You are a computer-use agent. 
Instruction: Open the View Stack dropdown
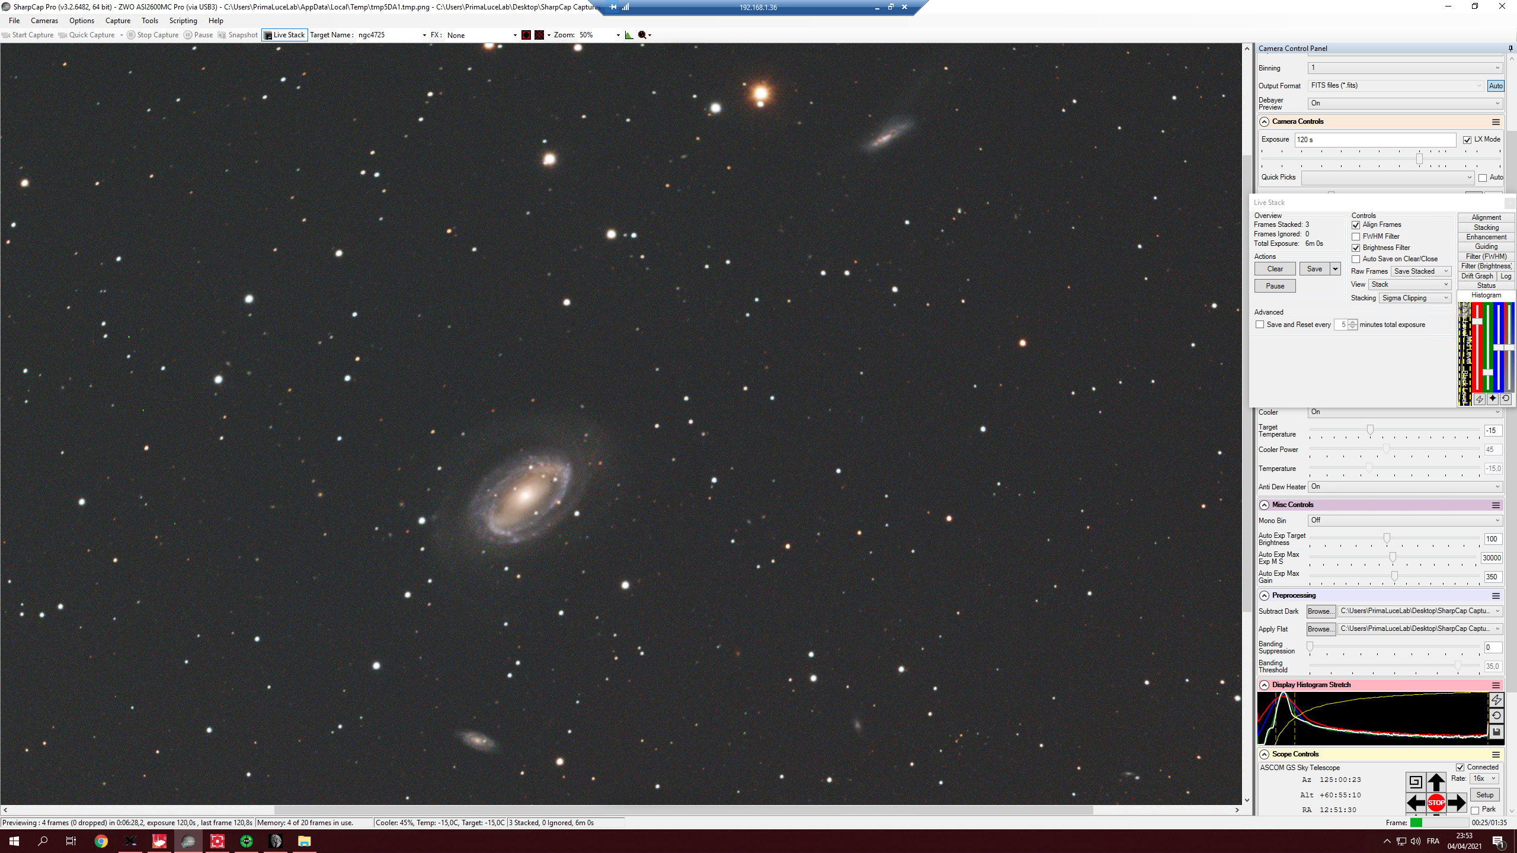(x=1409, y=284)
